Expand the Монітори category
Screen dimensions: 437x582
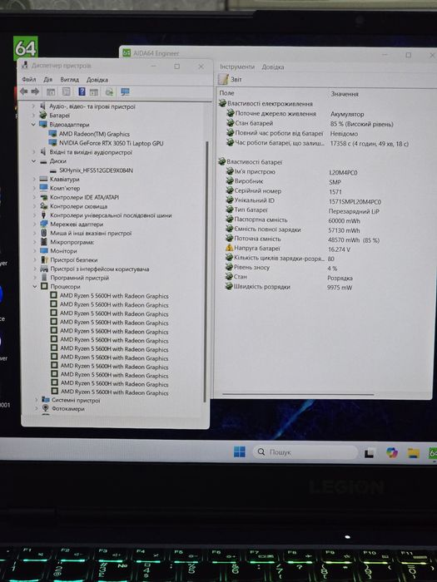[35, 251]
